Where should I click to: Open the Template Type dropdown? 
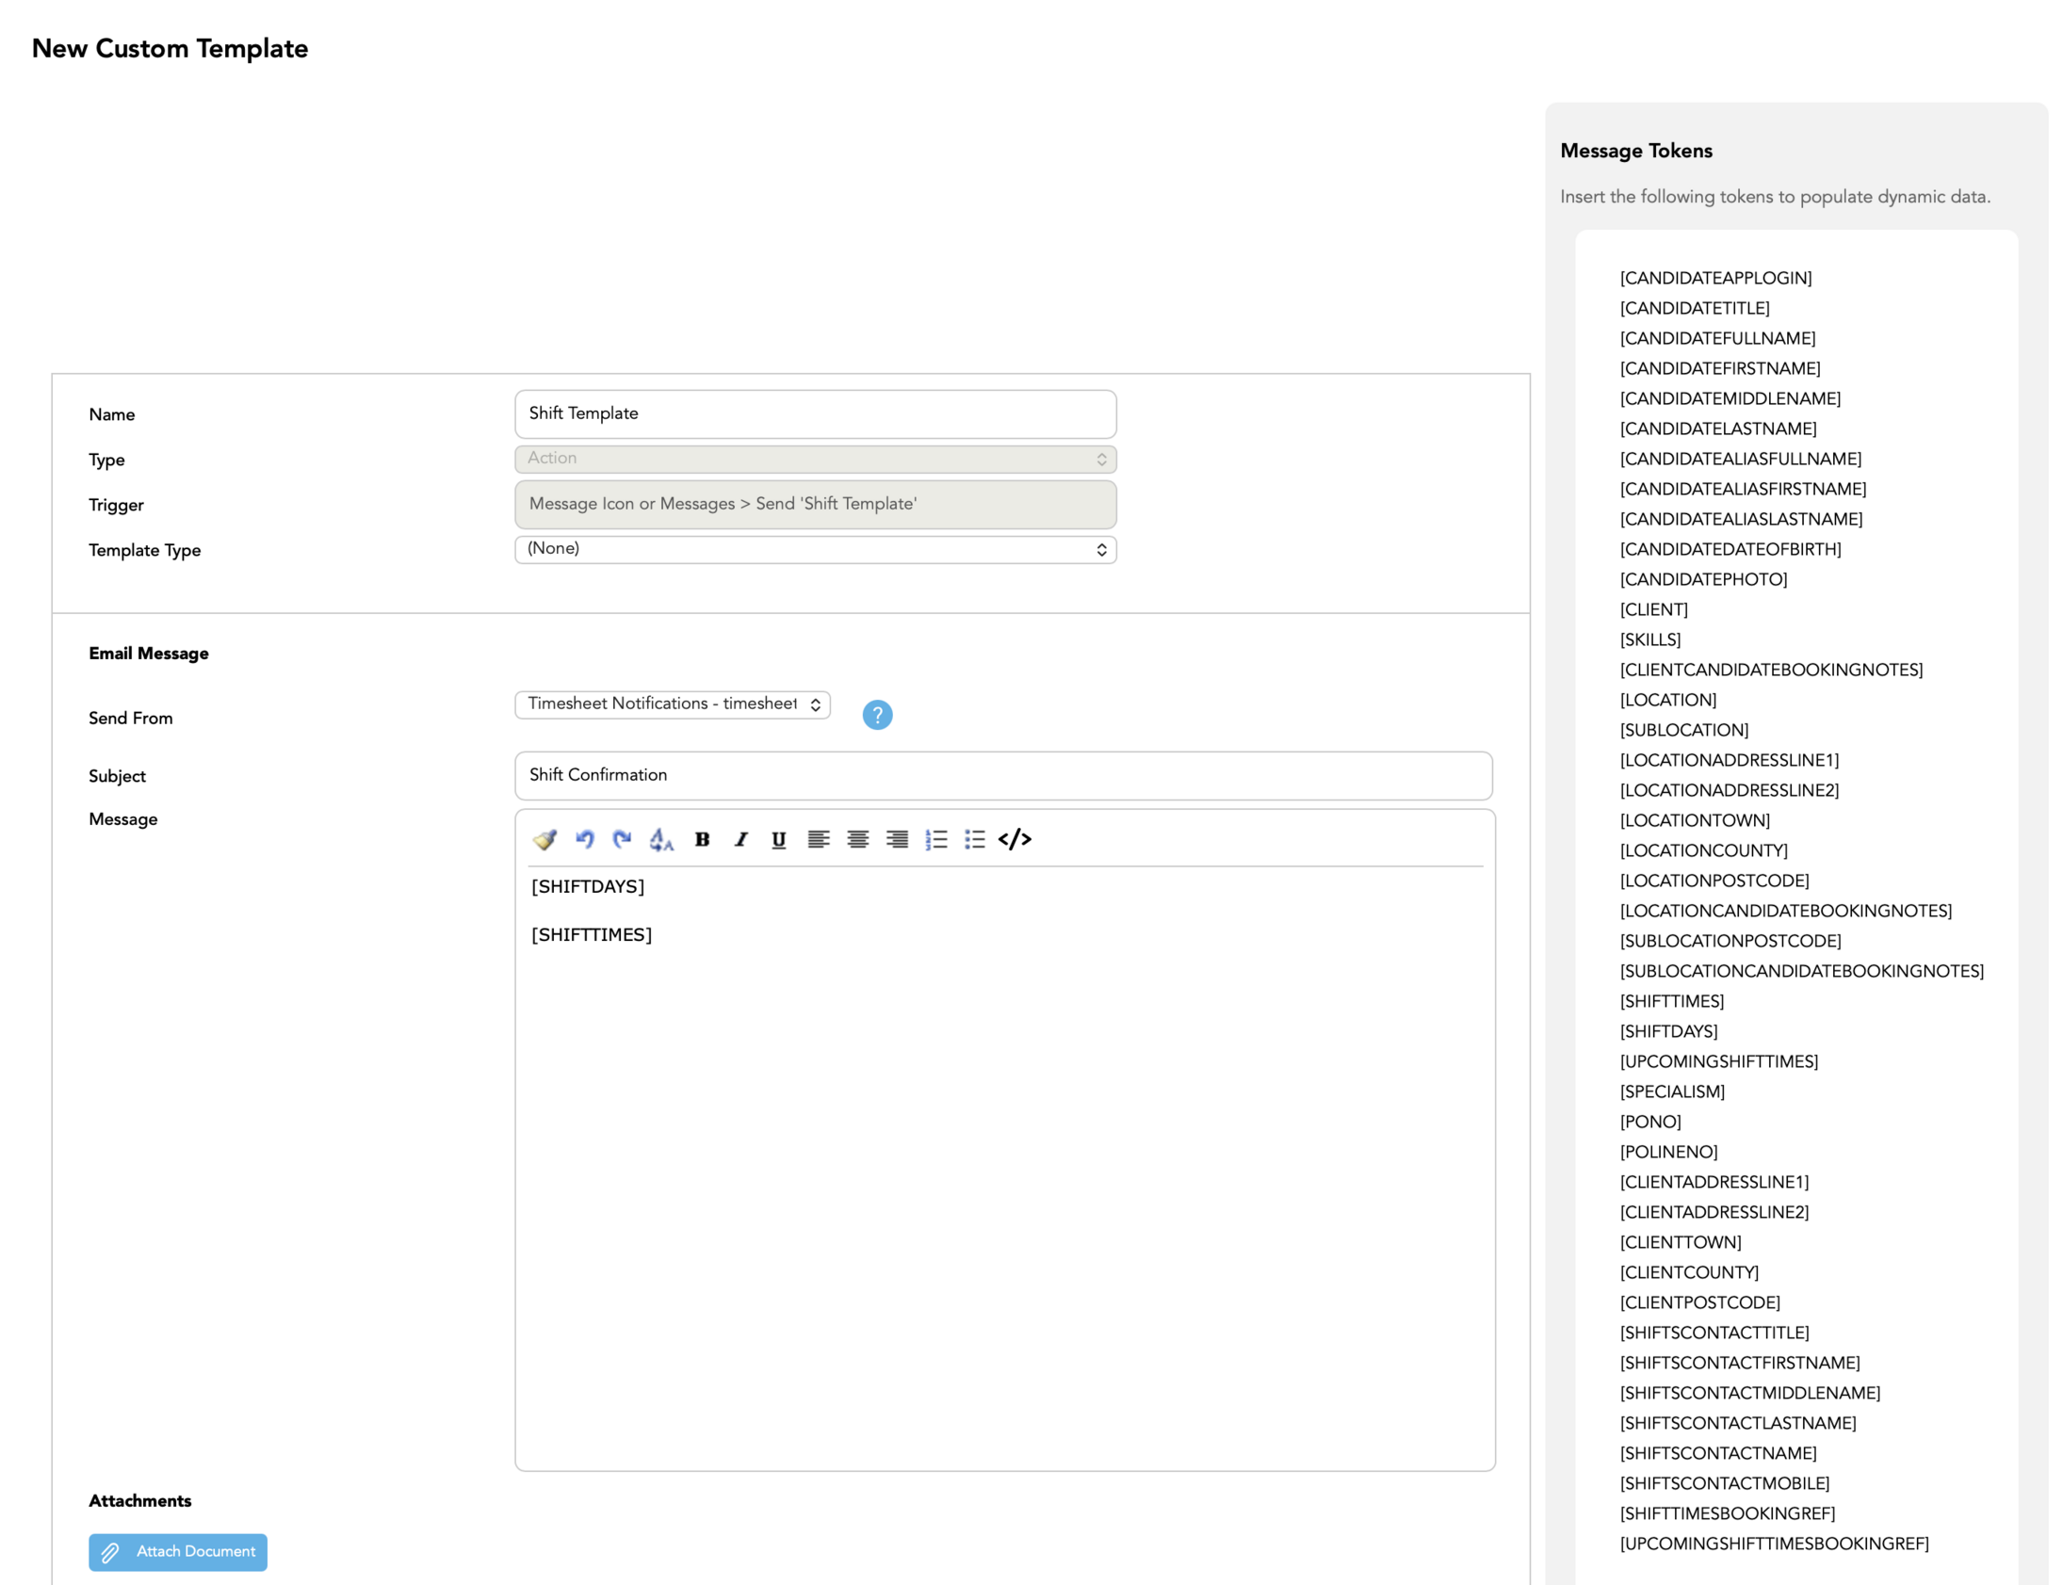click(815, 549)
